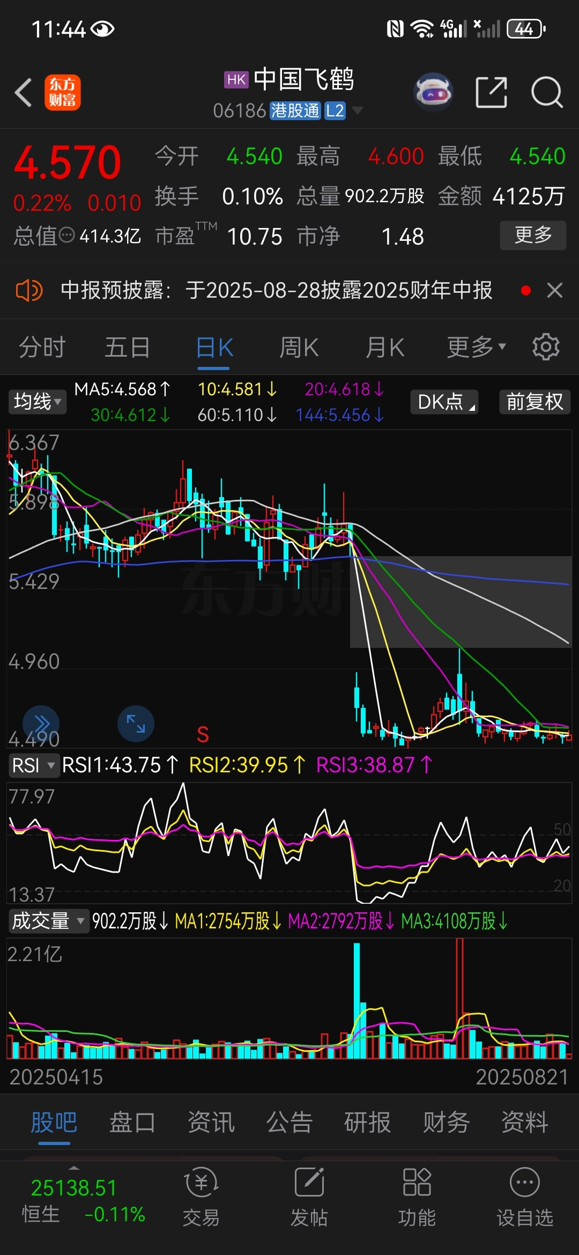Switch to 五日 chart tab
The width and height of the screenshot is (579, 1255).
[128, 347]
